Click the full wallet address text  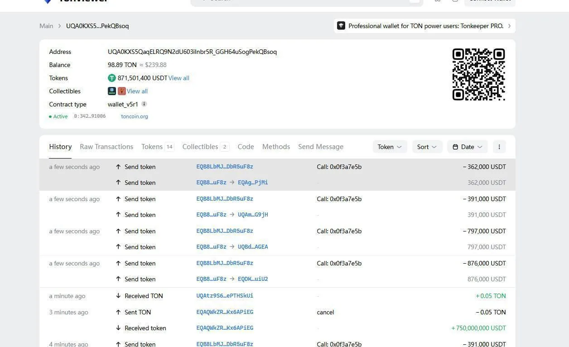point(192,52)
